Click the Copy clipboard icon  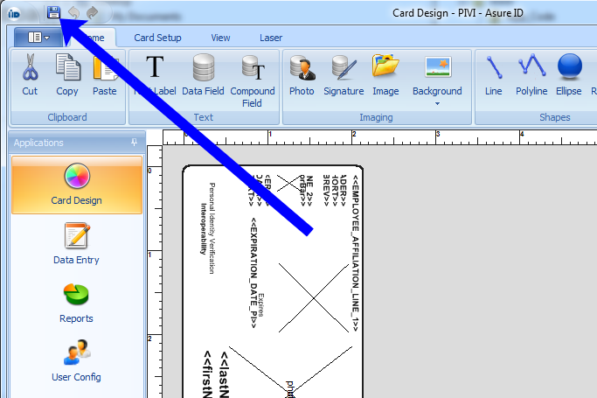pos(66,73)
